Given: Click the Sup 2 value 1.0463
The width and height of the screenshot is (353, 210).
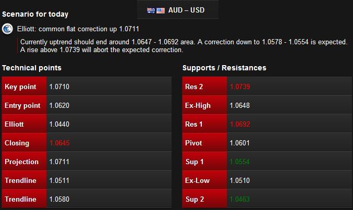Looking at the screenshot, I should click(240, 199).
